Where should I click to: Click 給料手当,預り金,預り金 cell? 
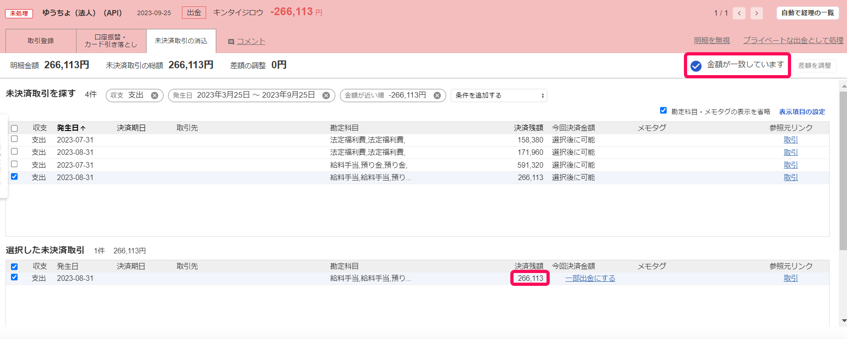point(369,165)
